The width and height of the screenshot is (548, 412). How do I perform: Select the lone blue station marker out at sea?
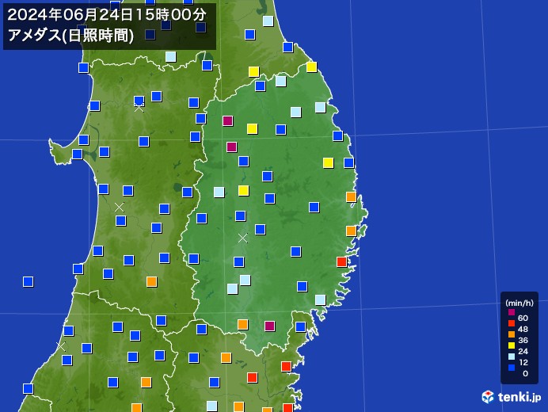[29, 281]
